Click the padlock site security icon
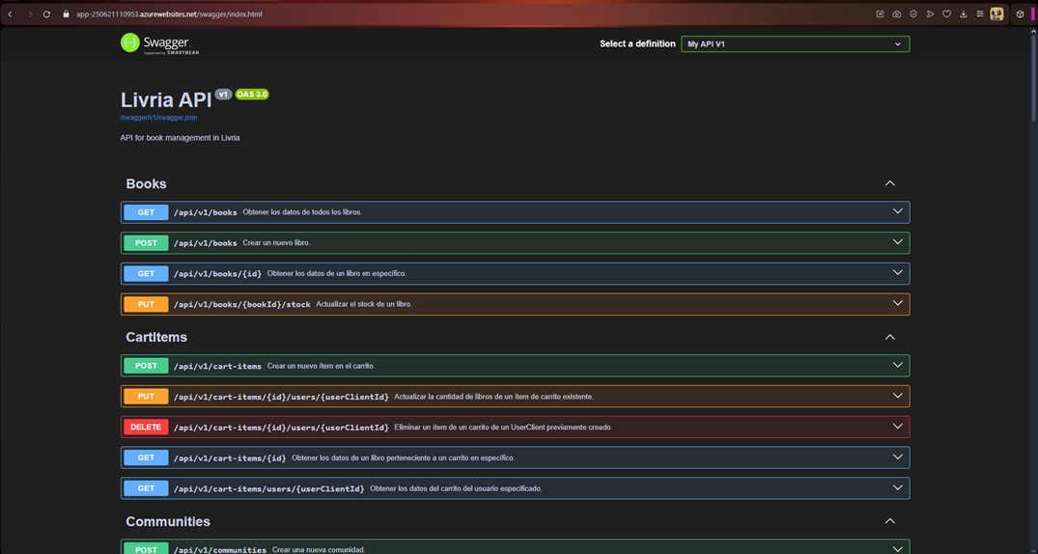 [66, 14]
